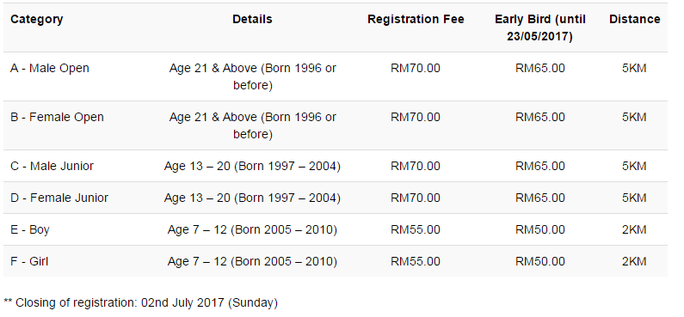
Task: Click the 5KM distance in Male Junior row
Action: coord(635,167)
